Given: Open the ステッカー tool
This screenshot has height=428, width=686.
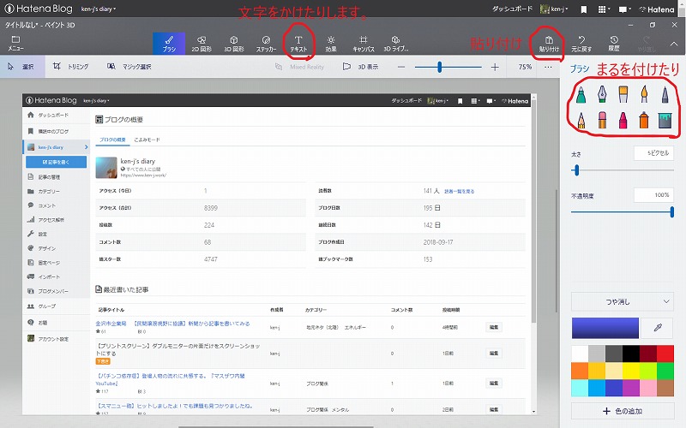Looking at the screenshot, I should coord(266,44).
